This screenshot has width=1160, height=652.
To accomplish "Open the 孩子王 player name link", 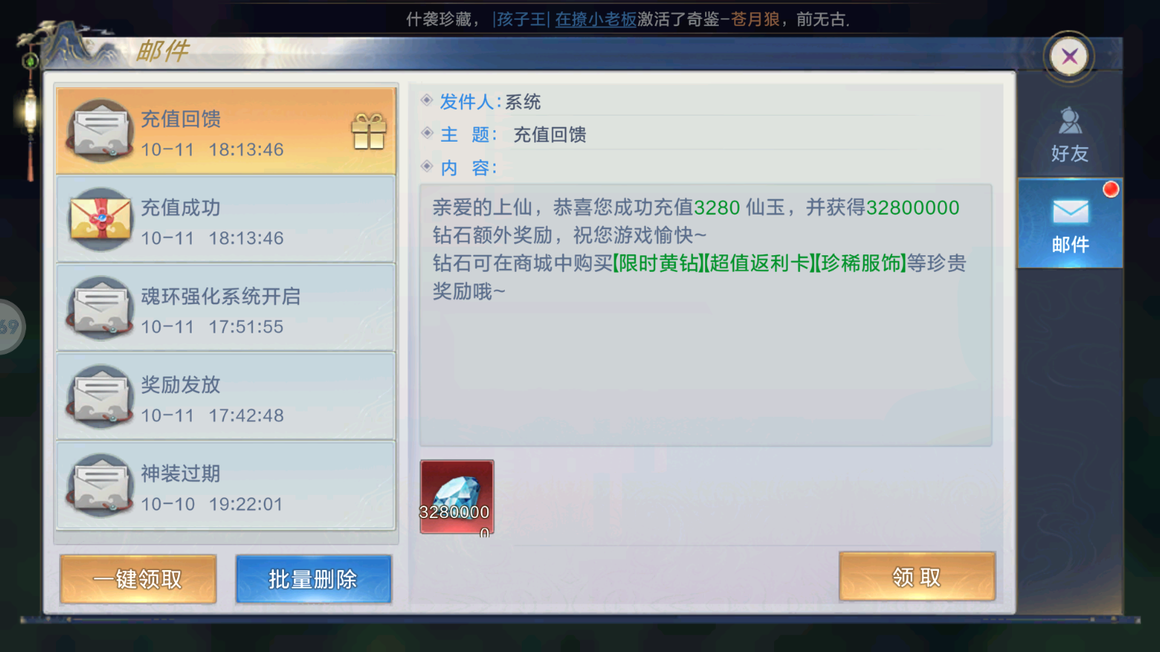I will click(x=520, y=19).
